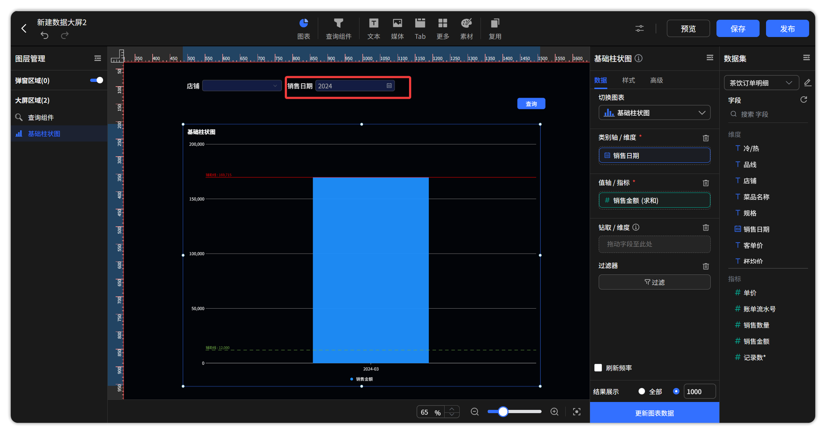Click the 保存 save button
The width and height of the screenshot is (826, 430).
click(738, 28)
